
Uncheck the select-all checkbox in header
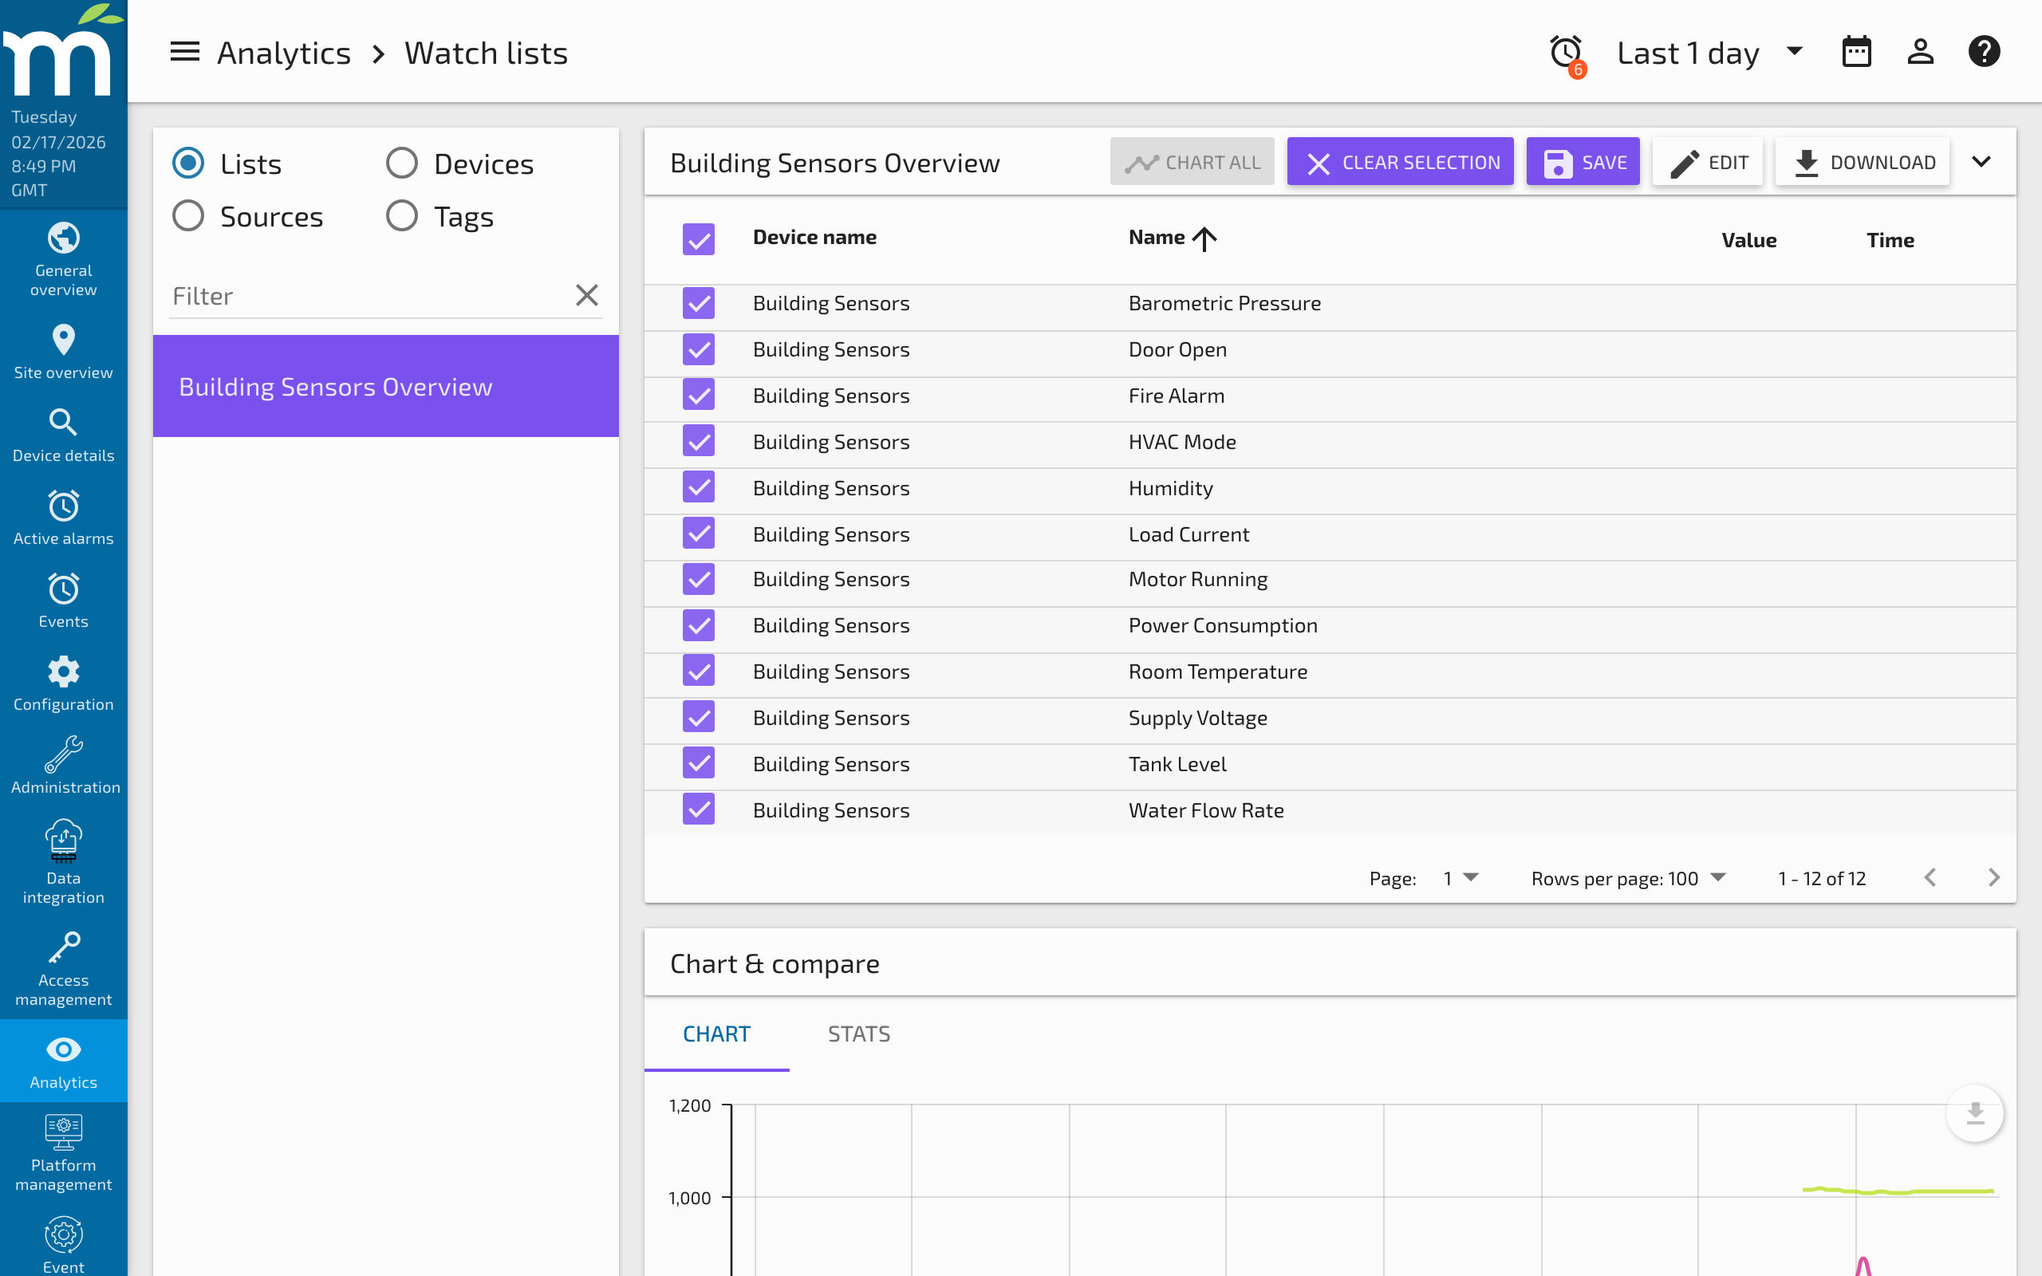click(x=698, y=240)
